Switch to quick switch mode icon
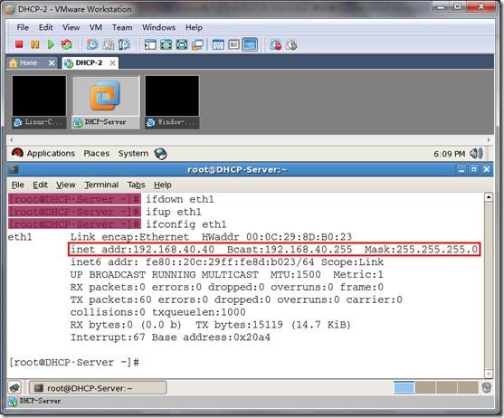Image resolution: width=504 pixels, height=418 pixels. point(166,44)
